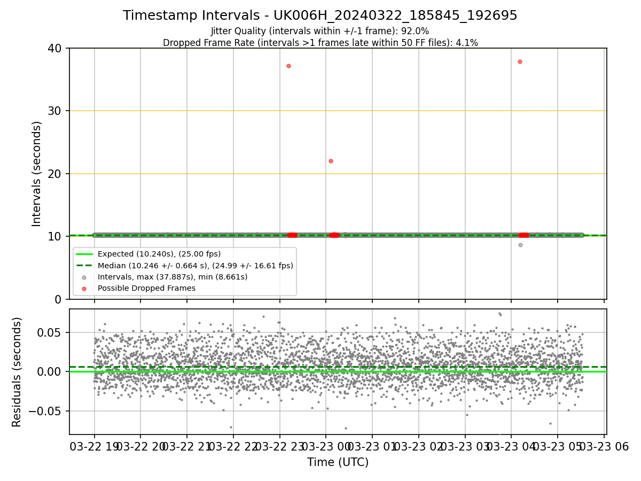Click the red dropped-frame point near 38 seconds after 03-23 04

point(520,61)
